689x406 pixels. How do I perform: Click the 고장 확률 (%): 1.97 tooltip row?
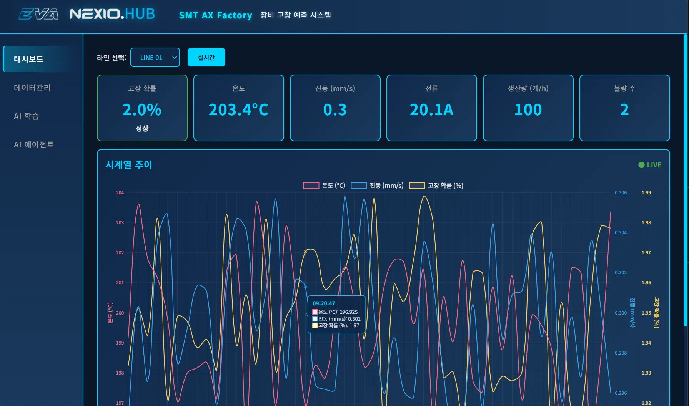point(336,325)
